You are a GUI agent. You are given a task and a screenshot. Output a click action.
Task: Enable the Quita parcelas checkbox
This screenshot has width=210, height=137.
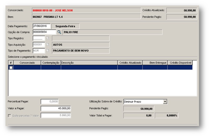9,116
